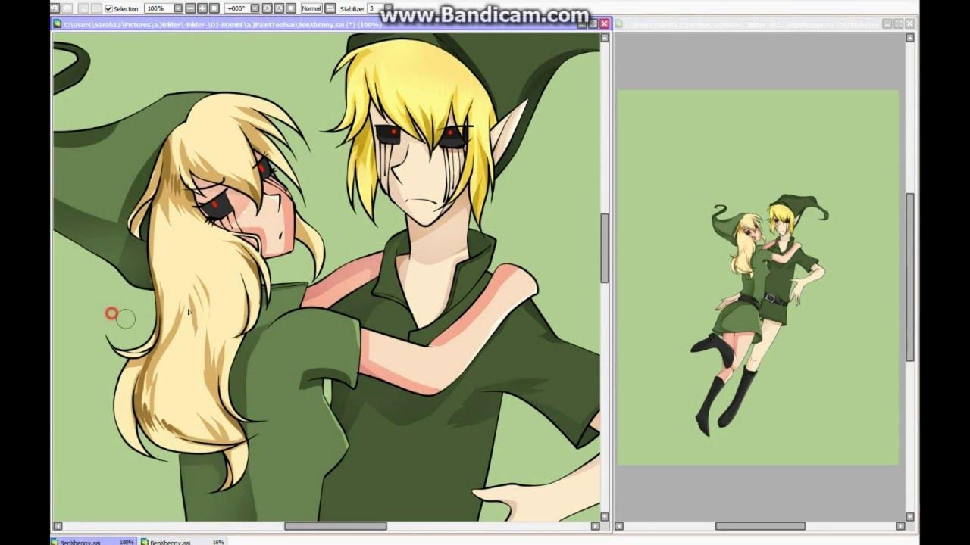
Task: Click main canvas scroll right arrow
Action: click(x=595, y=526)
